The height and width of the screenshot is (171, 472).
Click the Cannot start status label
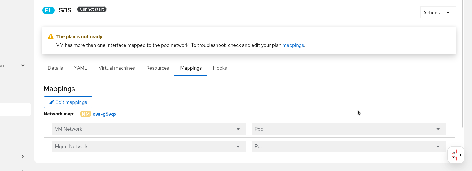(x=92, y=9)
